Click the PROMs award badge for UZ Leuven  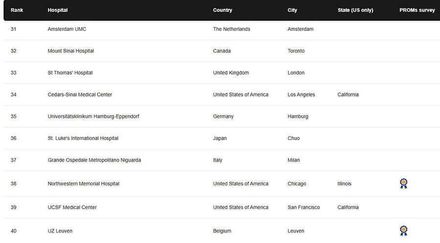click(x=403, y=230)
